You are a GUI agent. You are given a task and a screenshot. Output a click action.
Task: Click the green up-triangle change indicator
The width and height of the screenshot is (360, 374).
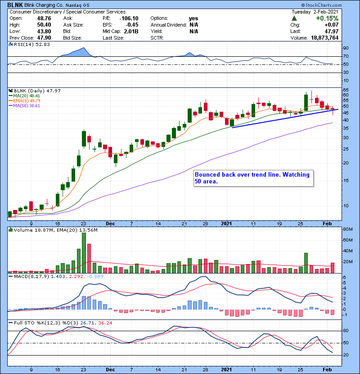tap(294, 18)
